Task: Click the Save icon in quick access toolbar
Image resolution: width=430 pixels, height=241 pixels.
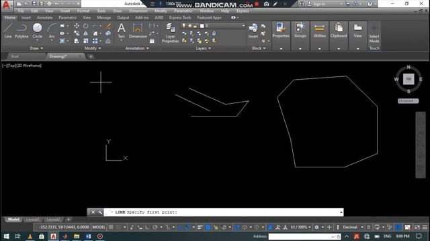Action: (x=34, y=4)
